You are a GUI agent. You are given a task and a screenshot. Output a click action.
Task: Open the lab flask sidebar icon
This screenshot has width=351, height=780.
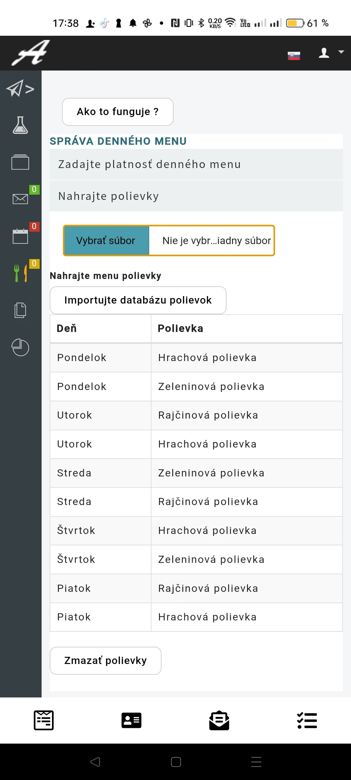click(20, 125)
